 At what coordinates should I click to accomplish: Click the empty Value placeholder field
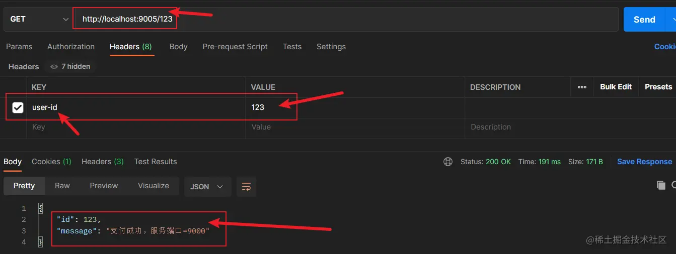click(x=355, y=128)
